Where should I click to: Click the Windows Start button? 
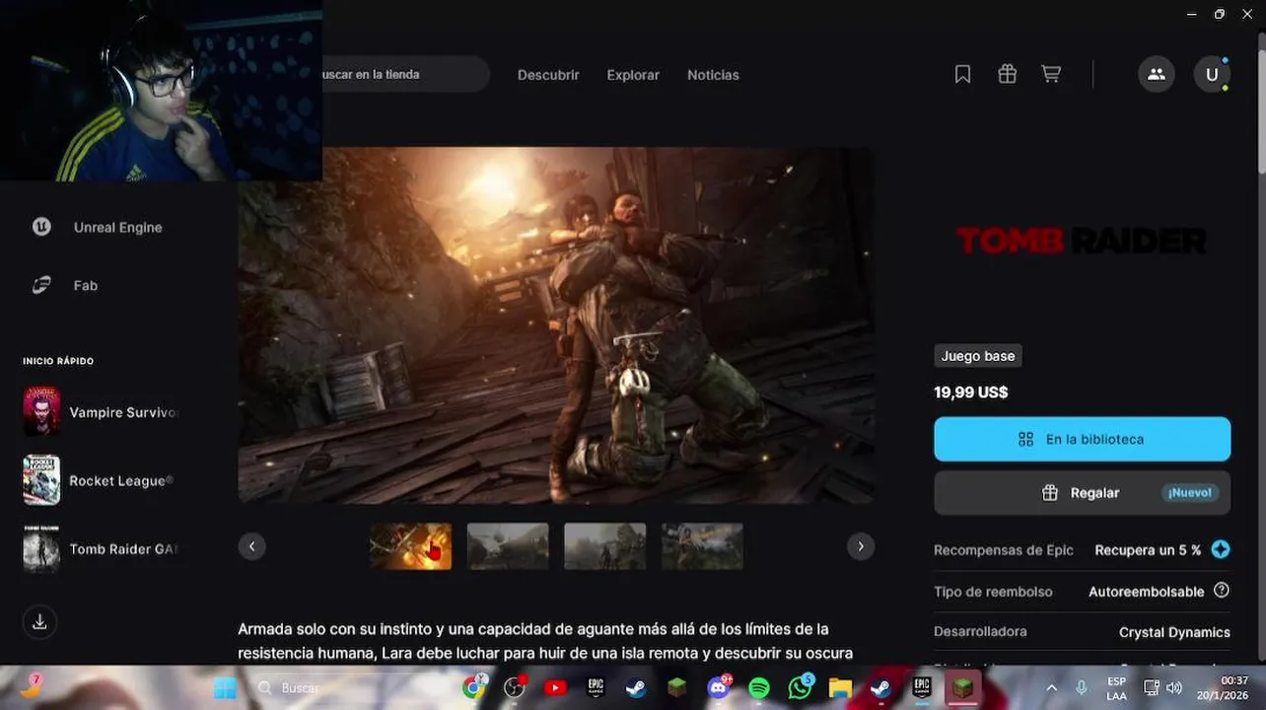225,687
